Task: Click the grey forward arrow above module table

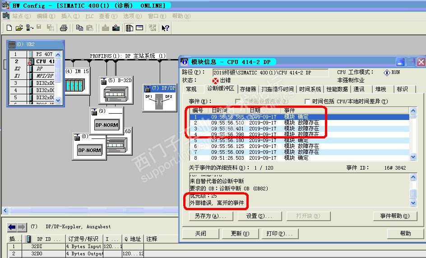Action: coord(22,227)
